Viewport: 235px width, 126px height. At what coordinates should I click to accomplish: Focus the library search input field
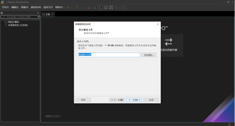pos(20,17)
